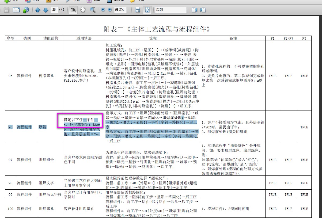Screen dimensions: 322x218
Task: Click the 类别 column header
Action: [27, 38]
